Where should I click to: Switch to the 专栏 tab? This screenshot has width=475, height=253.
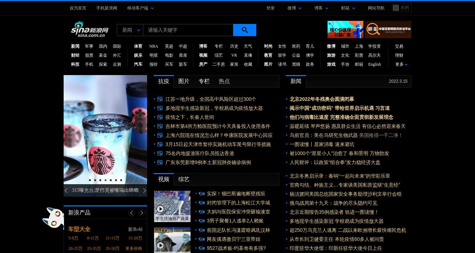[x=204, y=81]
